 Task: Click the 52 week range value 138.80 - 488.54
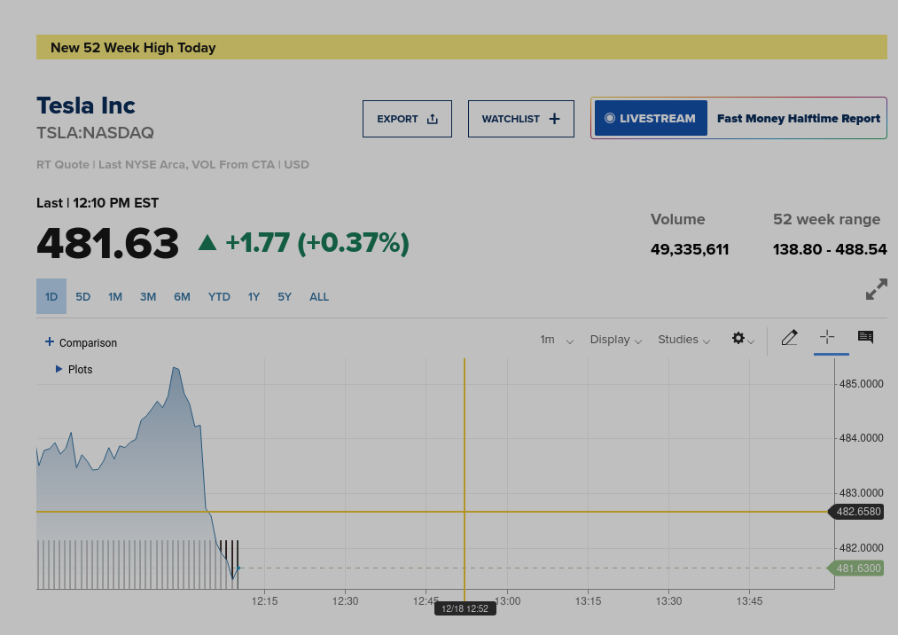(830, 249)
